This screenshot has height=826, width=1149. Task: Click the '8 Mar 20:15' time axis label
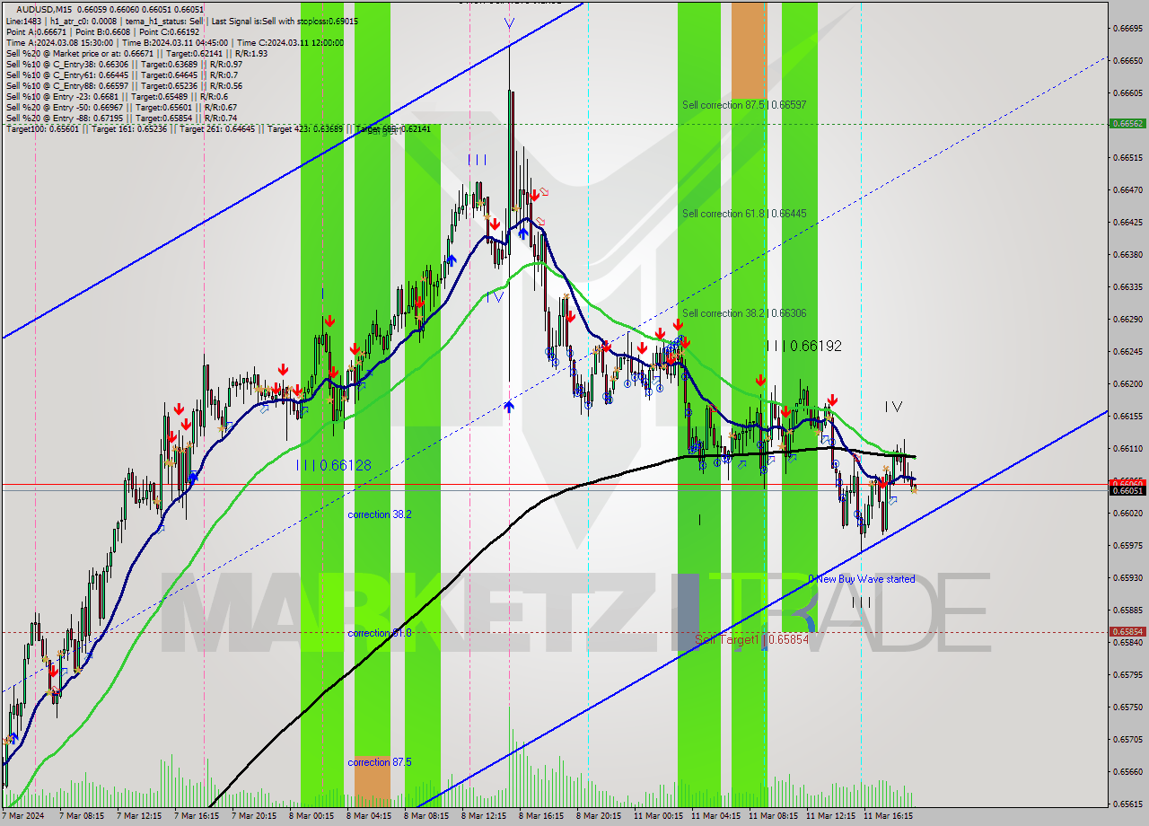(599, 816)
